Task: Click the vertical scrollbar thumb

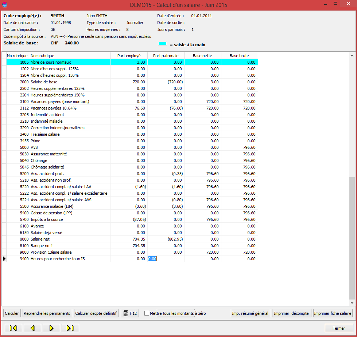Action: coord(352,238)
